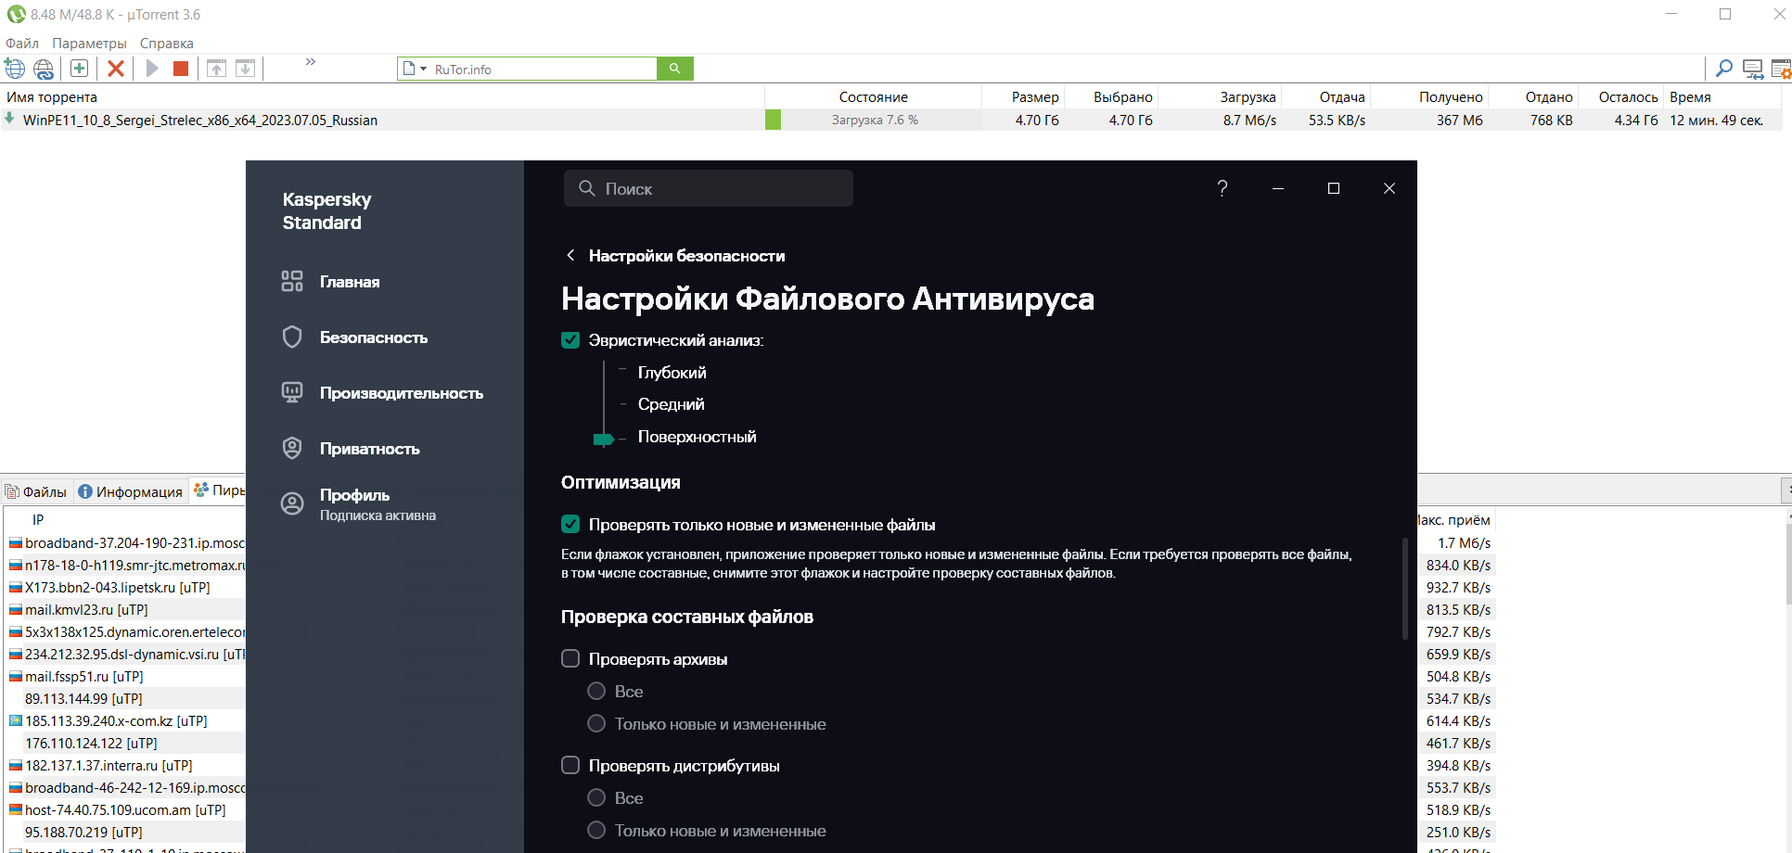Open the Справка menu
The image size is (1792, 853).
pyautogui.click(x=167, y=44)
